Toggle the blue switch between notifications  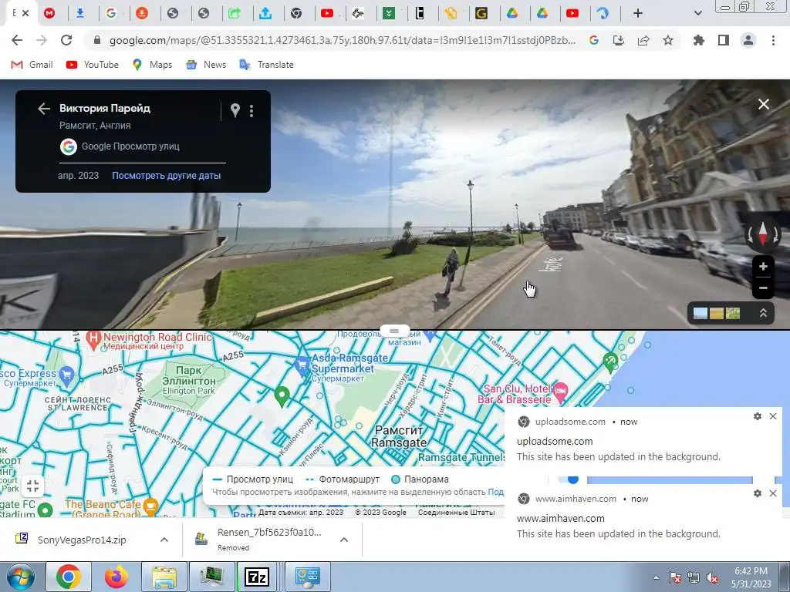[x=569, y=479]
